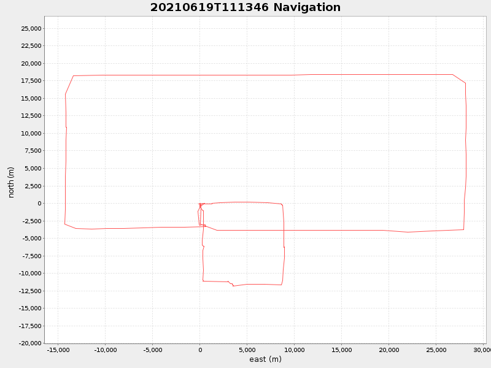Click the 12,500 north axis tick label
Viewport: 491px width, 368px height.
coord(31,116)
